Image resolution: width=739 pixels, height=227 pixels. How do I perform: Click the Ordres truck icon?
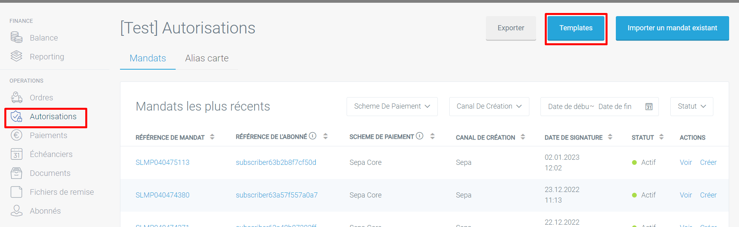(17, 97)
